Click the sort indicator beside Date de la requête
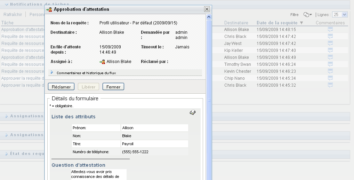The width and height of the screenshot is (354, 180). [301, 23]
